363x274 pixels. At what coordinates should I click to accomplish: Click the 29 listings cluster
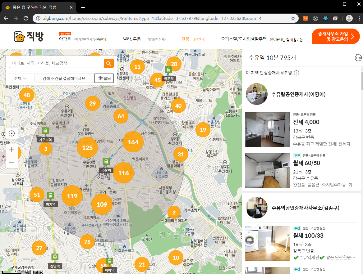(92, 103)
